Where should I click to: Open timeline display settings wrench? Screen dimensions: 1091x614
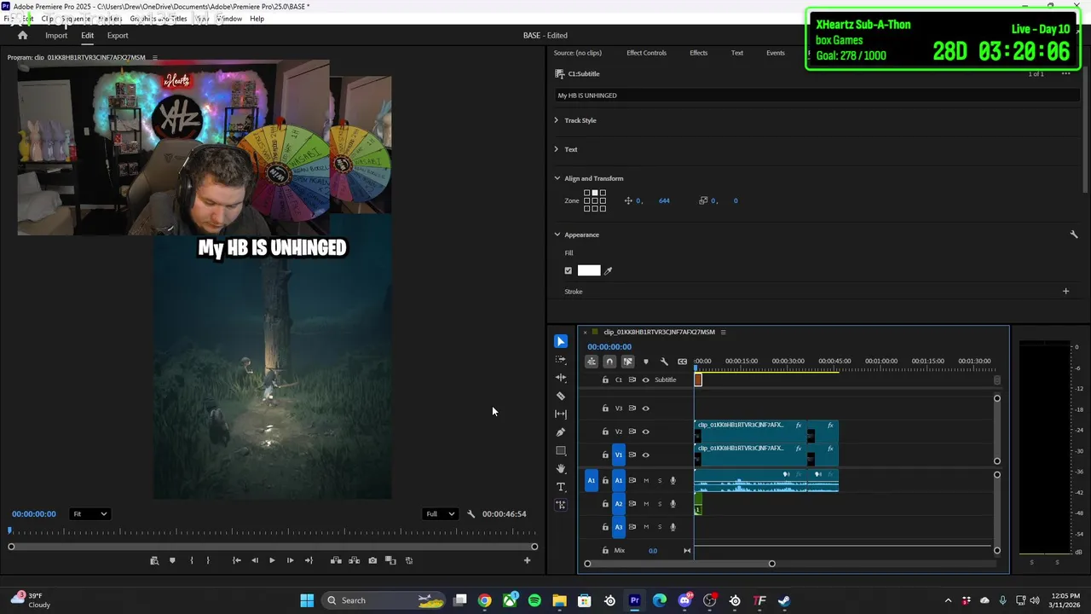tap(664, 362)
